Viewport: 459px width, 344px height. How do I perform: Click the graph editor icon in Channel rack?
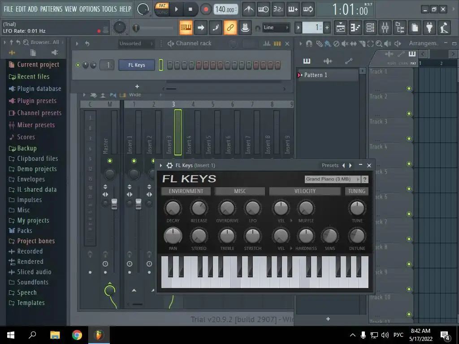[x=267, y=43]
